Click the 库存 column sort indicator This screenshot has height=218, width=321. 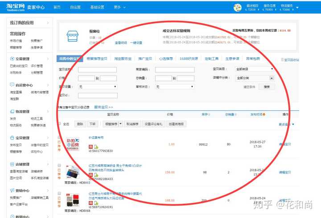pos(209,114)
